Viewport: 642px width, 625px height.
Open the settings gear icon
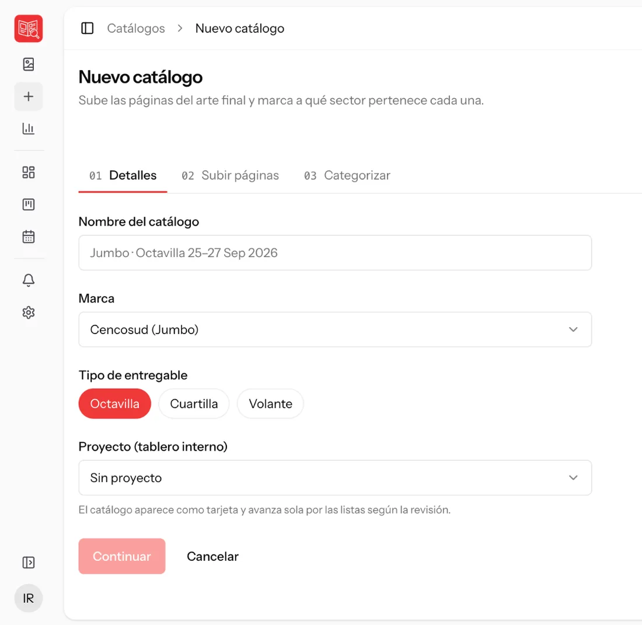point(28,312)
